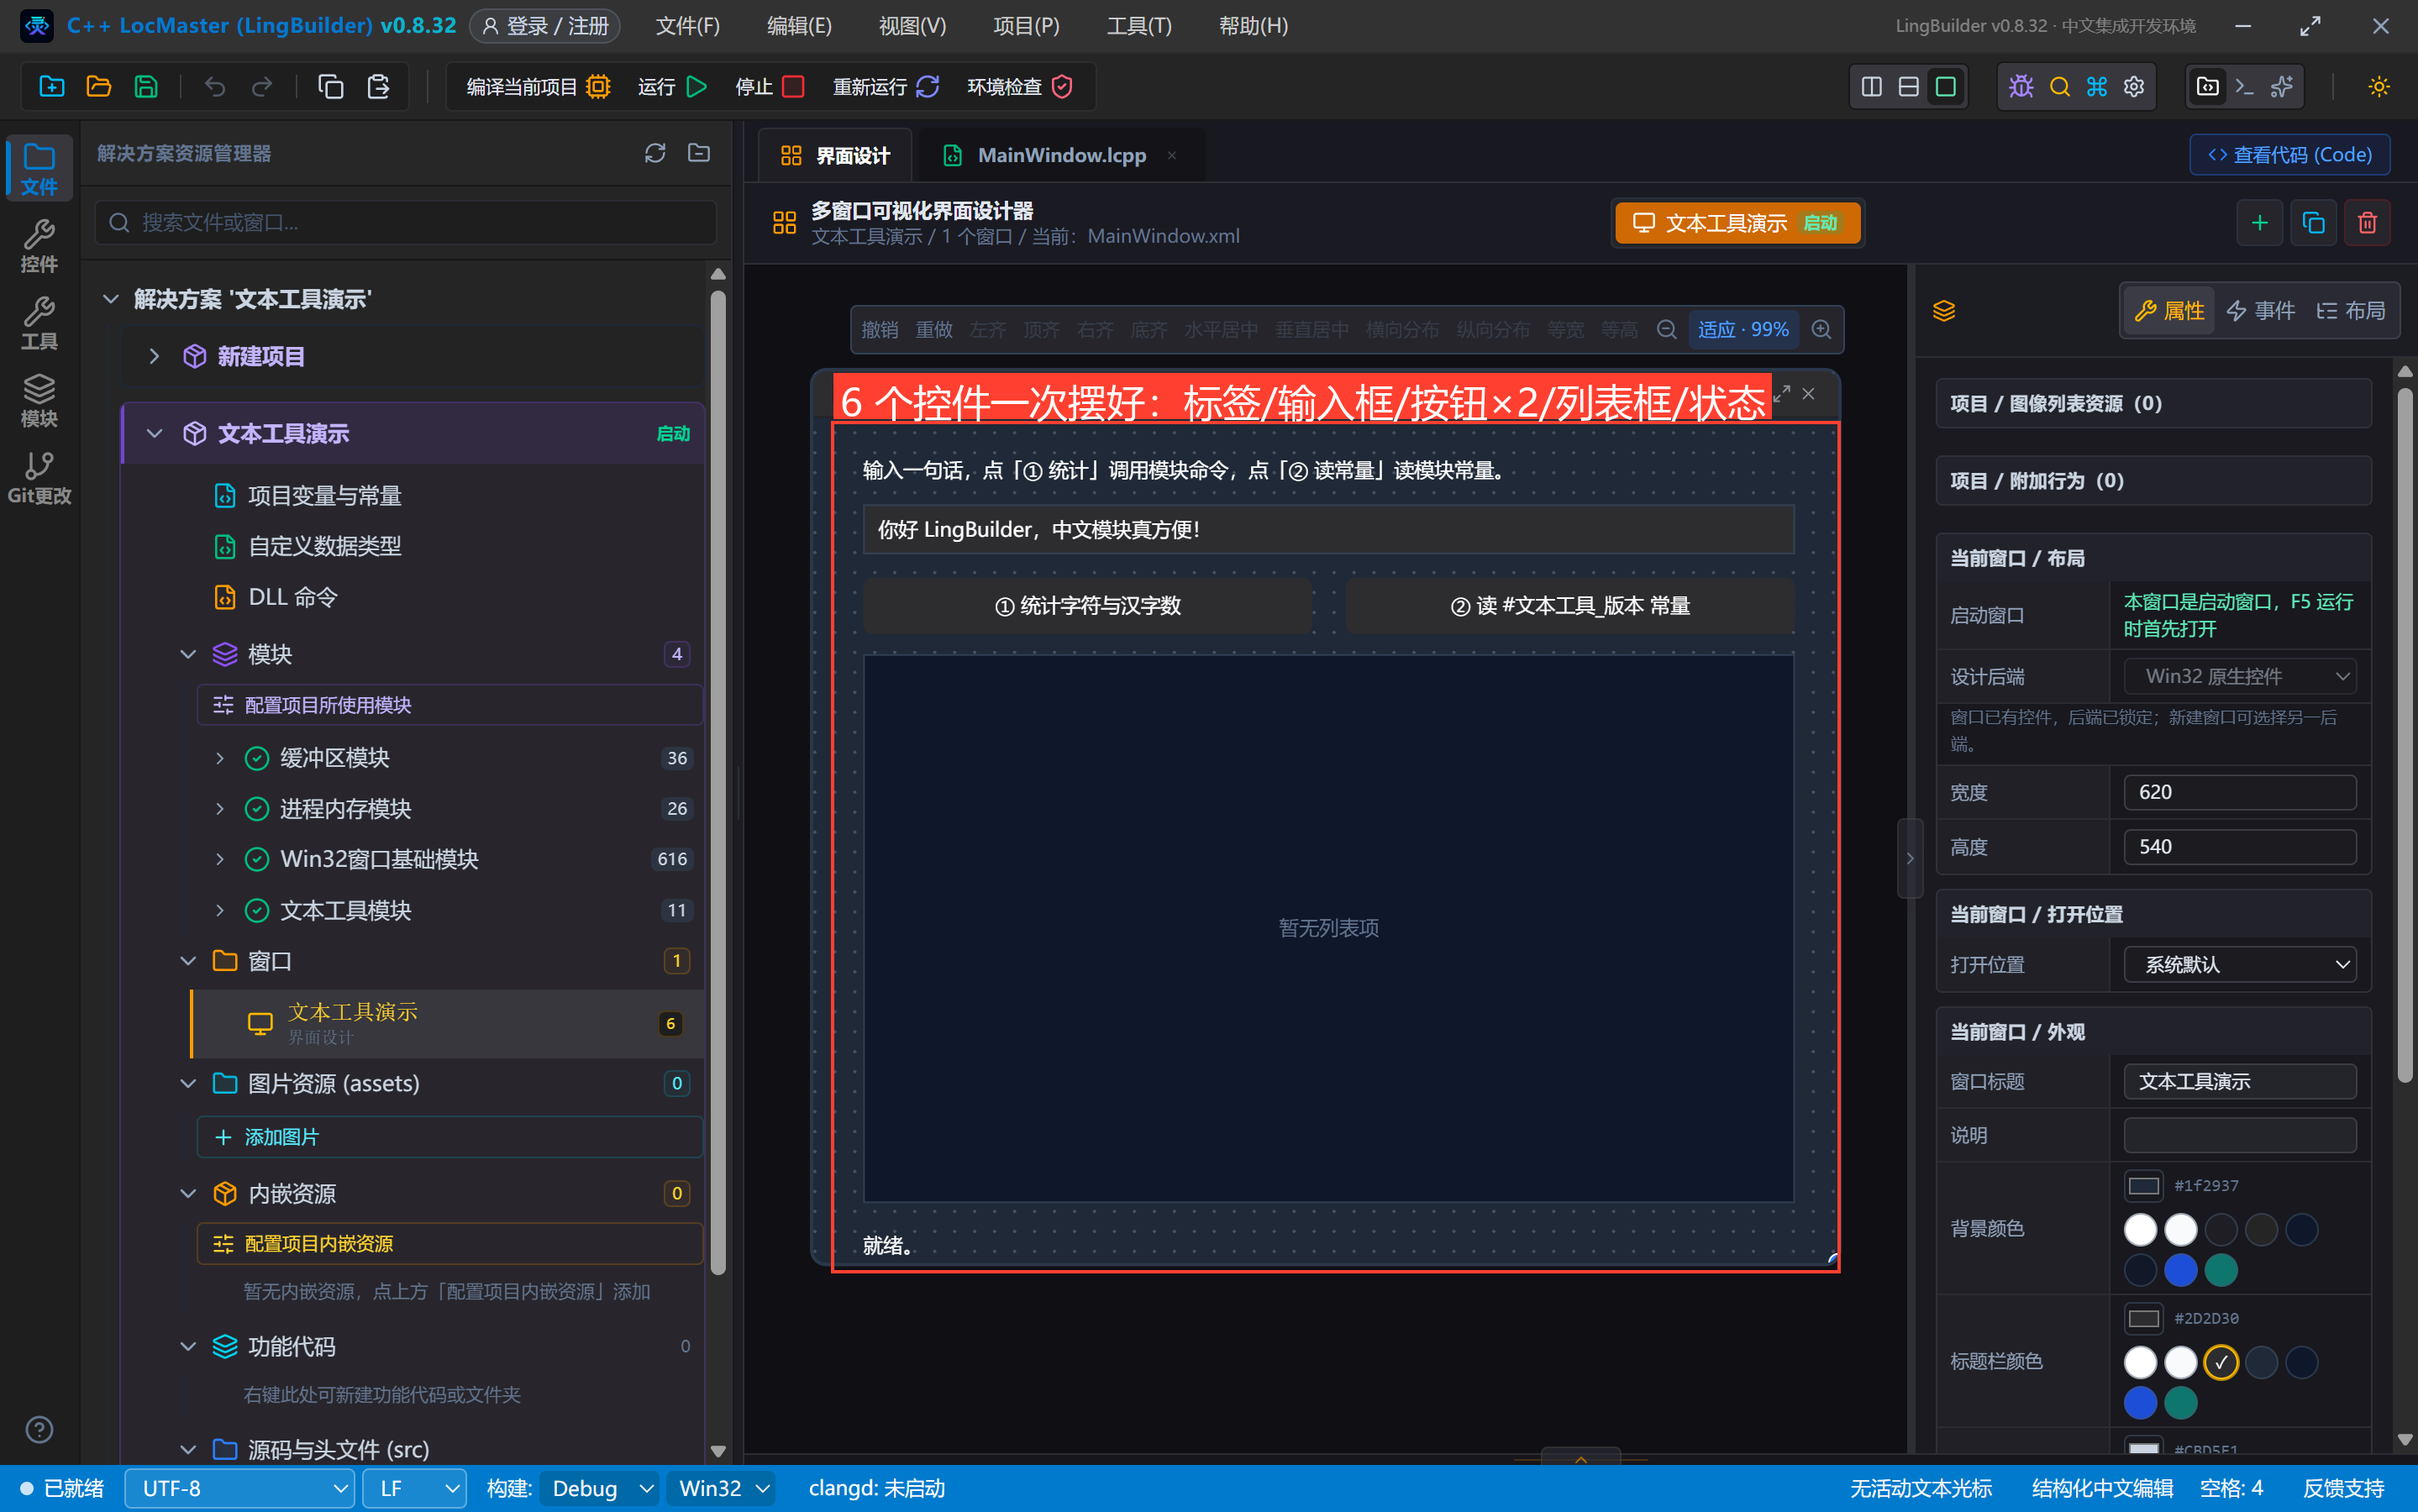The width and height of the screenshot is (2418, 1512).
Task: Expand the 新建项目 tree node
Action: pos(154,356)
